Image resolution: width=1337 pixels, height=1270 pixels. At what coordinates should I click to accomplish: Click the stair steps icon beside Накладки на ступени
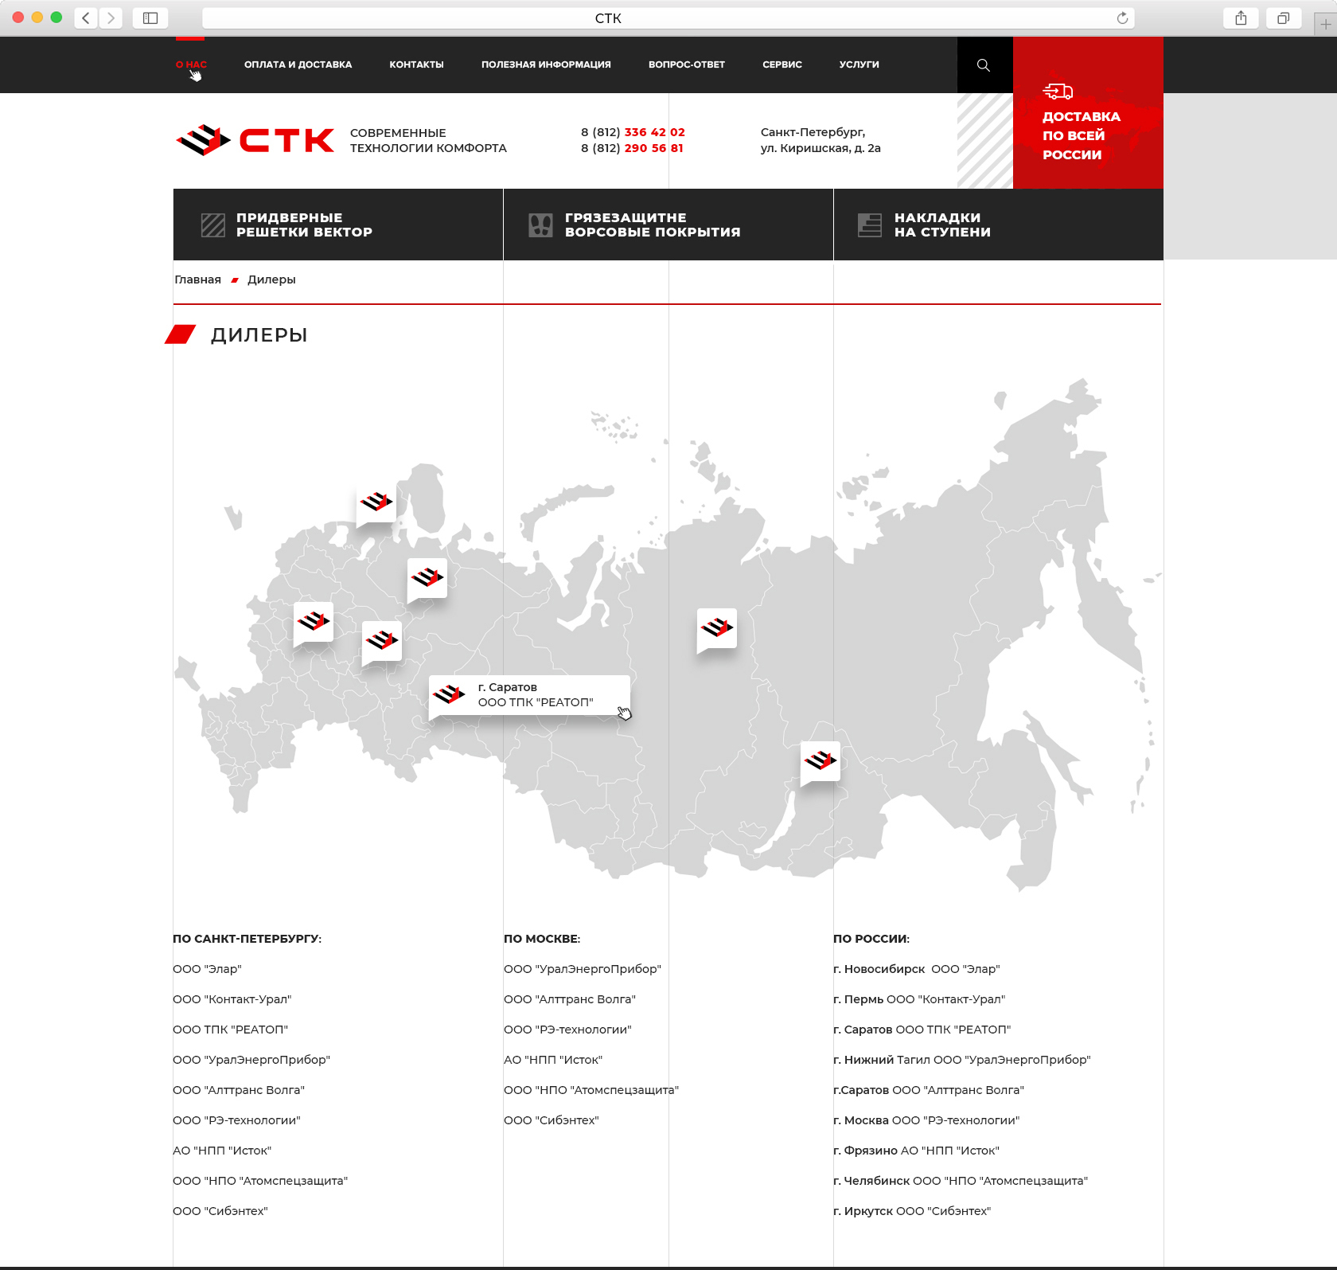[870, 225]
